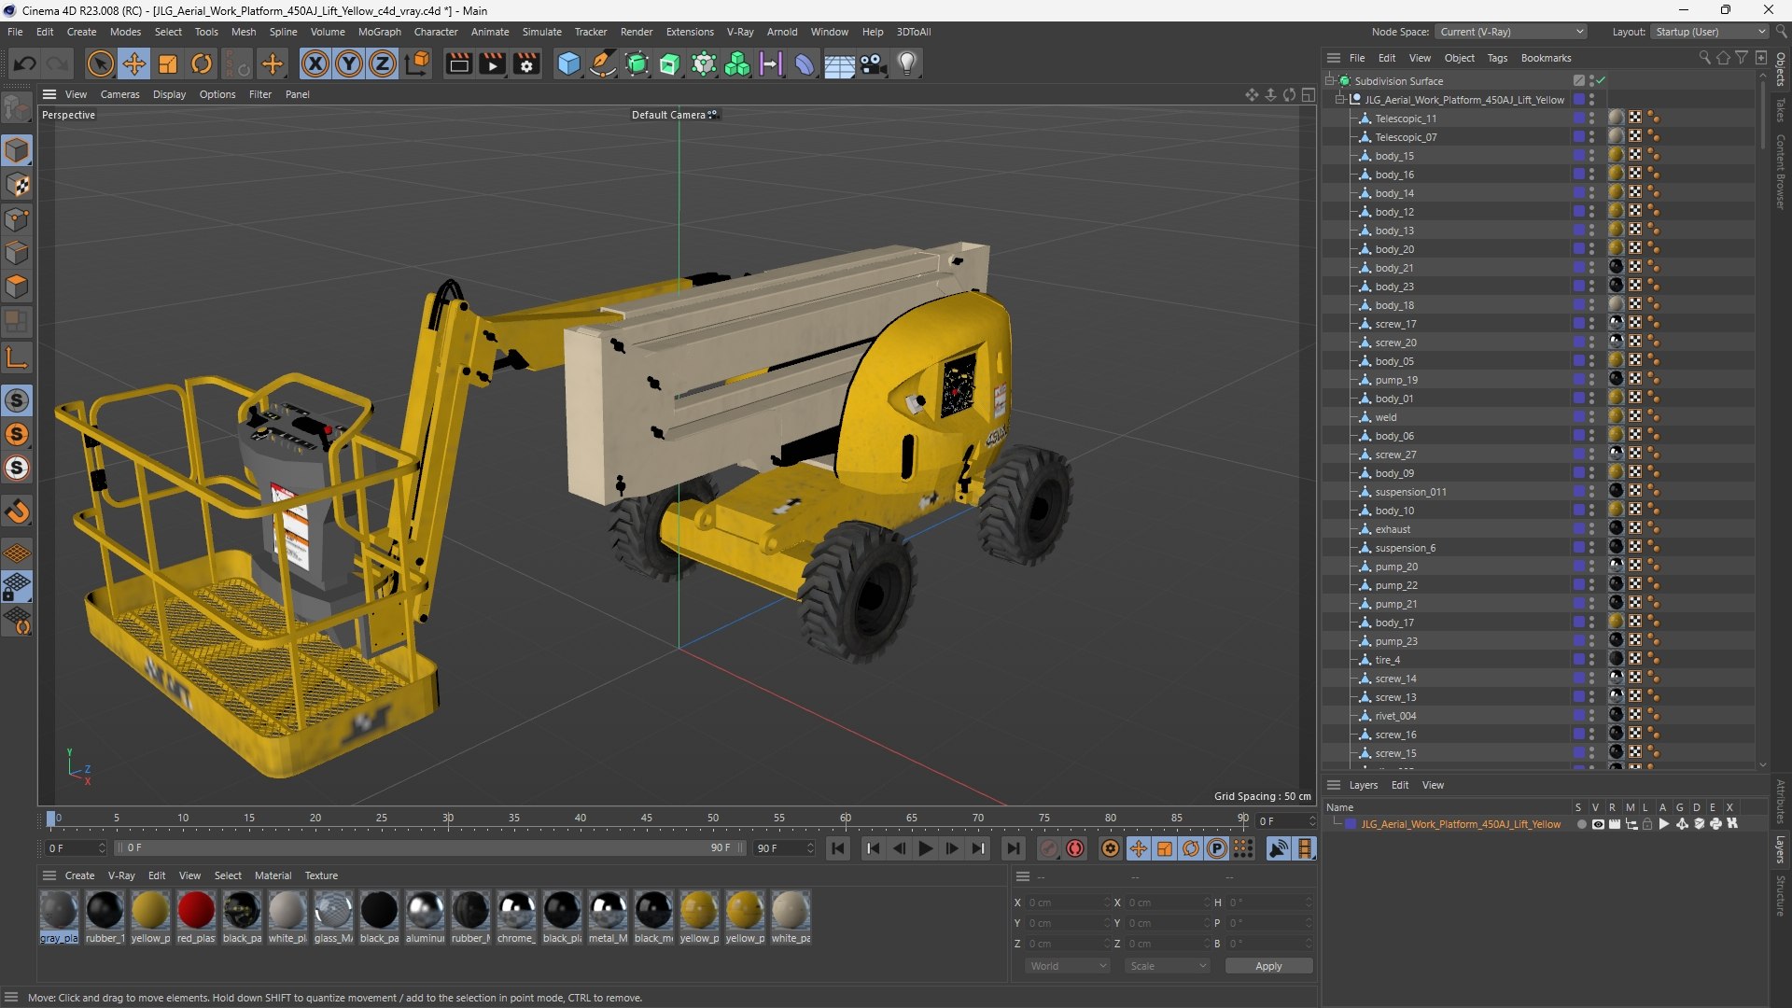Viewport: 1792px width, 1008px height.
Task: Open the MoGraph menu
Action: (x=379, y=32)
